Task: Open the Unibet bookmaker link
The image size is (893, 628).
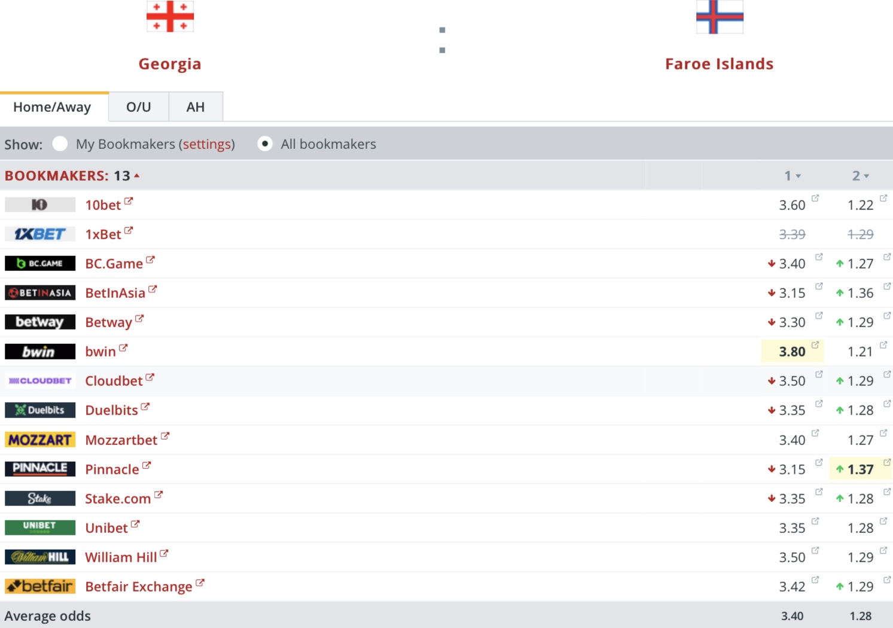Action: 106,528
